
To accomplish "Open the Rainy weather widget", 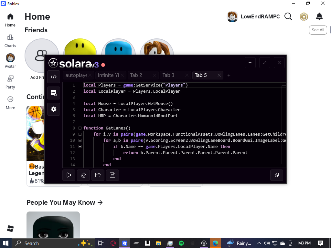I will click(239, 243).
